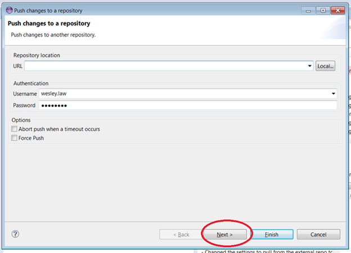The width and height of the screenshot is (351, 253).
Task: Cancel the push dialog
Action: point(318,234)
